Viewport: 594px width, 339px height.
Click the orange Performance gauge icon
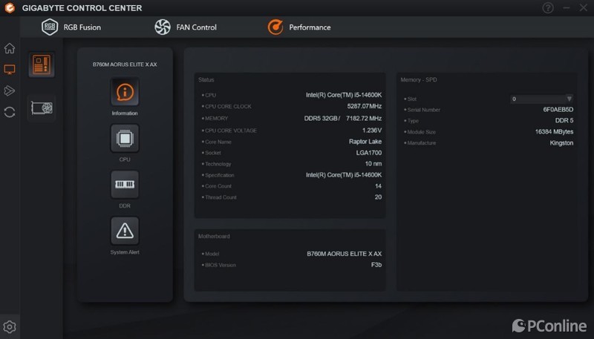(x=275, y=27)
